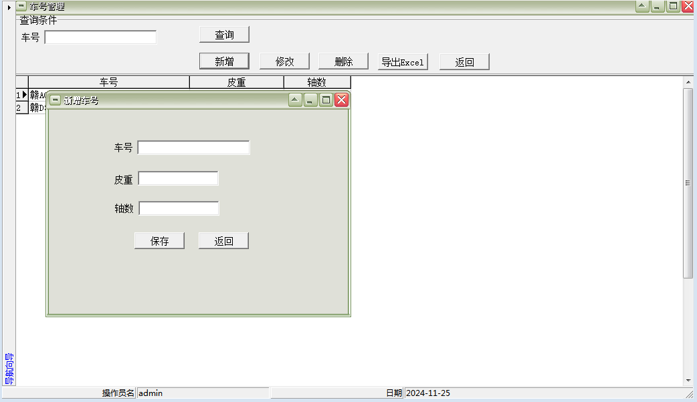Click the 修改 modify button

point(284,61)
